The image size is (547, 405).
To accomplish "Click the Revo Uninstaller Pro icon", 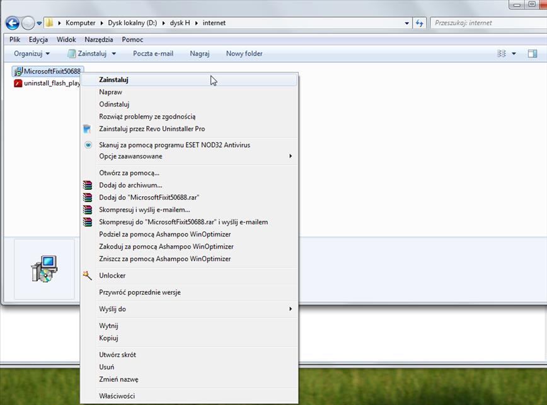I will tap(87, 129).
